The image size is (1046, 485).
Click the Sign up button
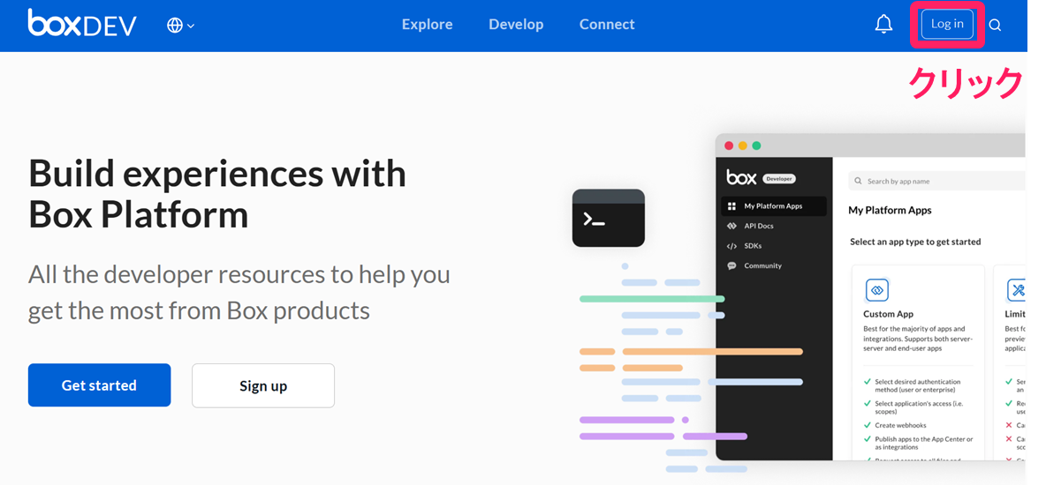click(263, 385)
